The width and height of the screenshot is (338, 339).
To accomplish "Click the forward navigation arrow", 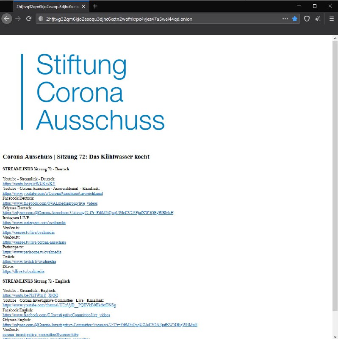I will pyautogui.click(x=18, y=19).
